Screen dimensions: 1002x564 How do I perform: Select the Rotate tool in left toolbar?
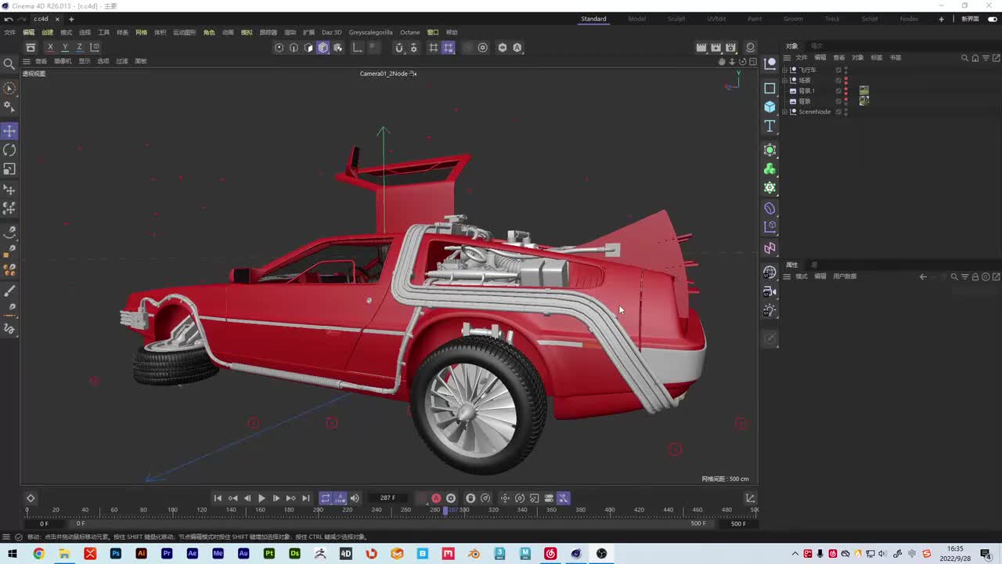[9, 150]
